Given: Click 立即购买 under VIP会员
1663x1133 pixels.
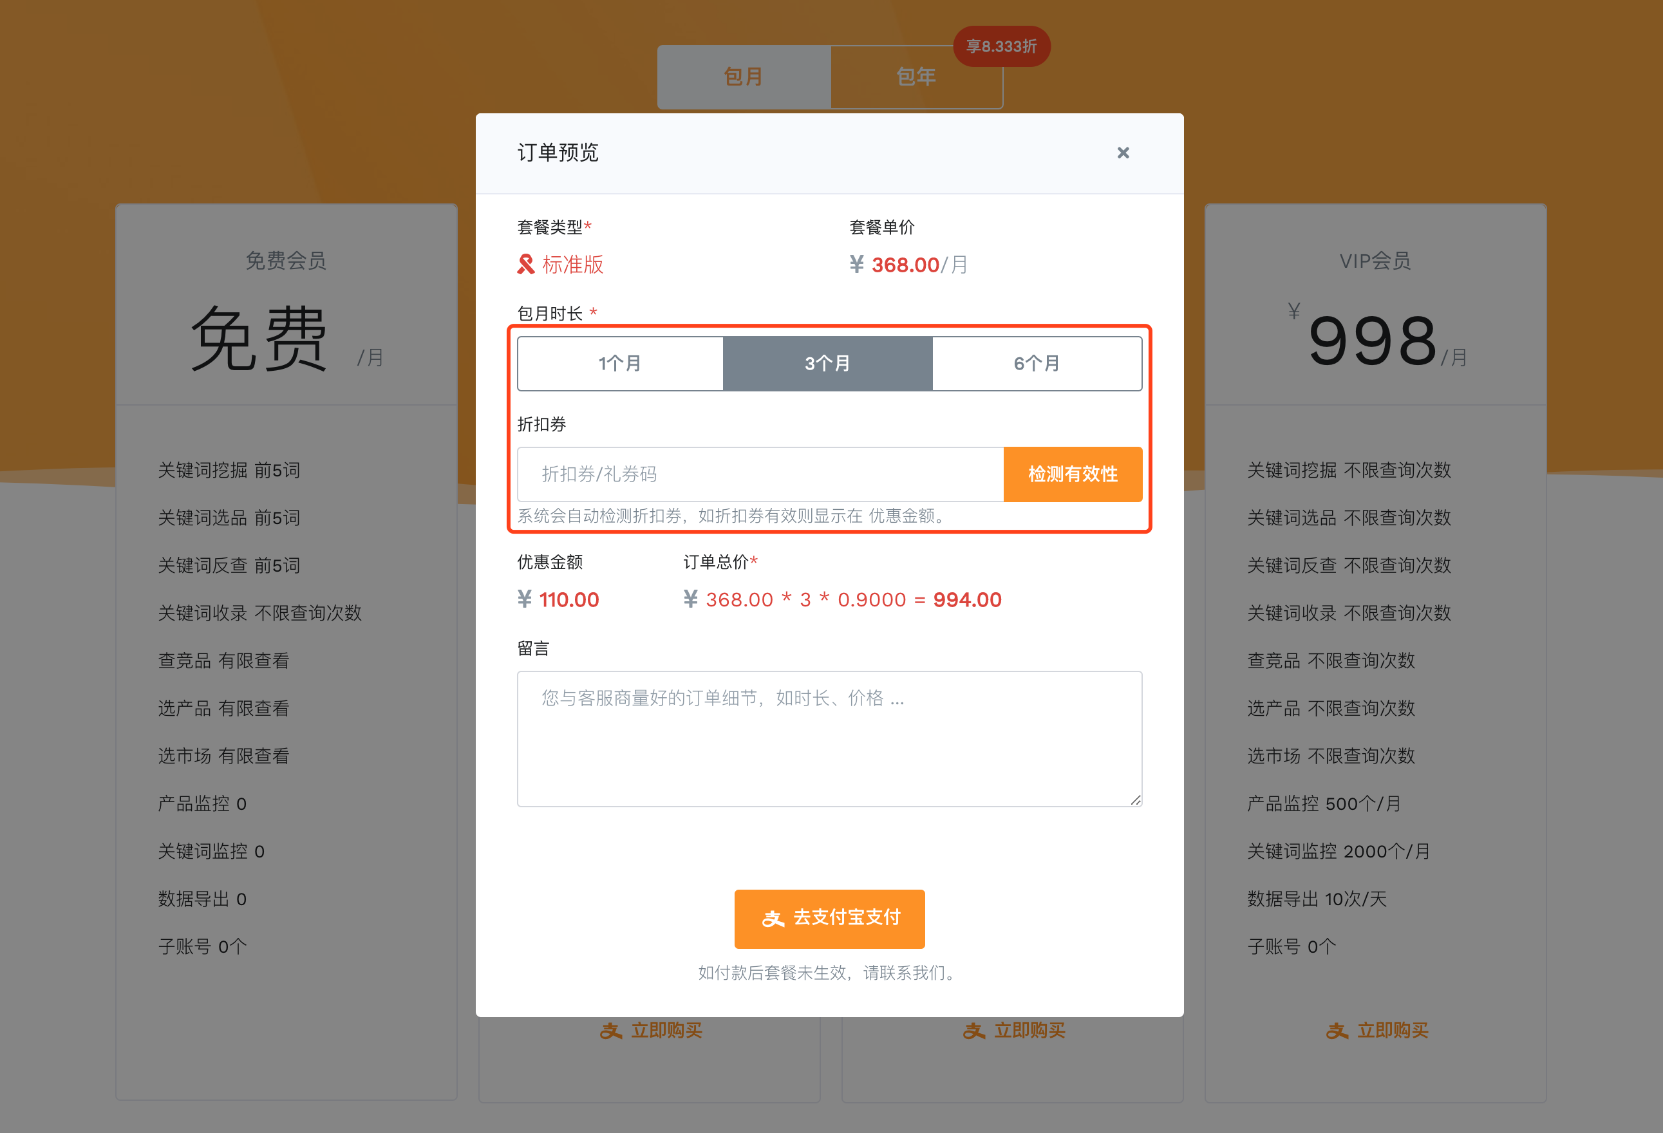Looking at the screenshot, I should pos(1378,1031).
